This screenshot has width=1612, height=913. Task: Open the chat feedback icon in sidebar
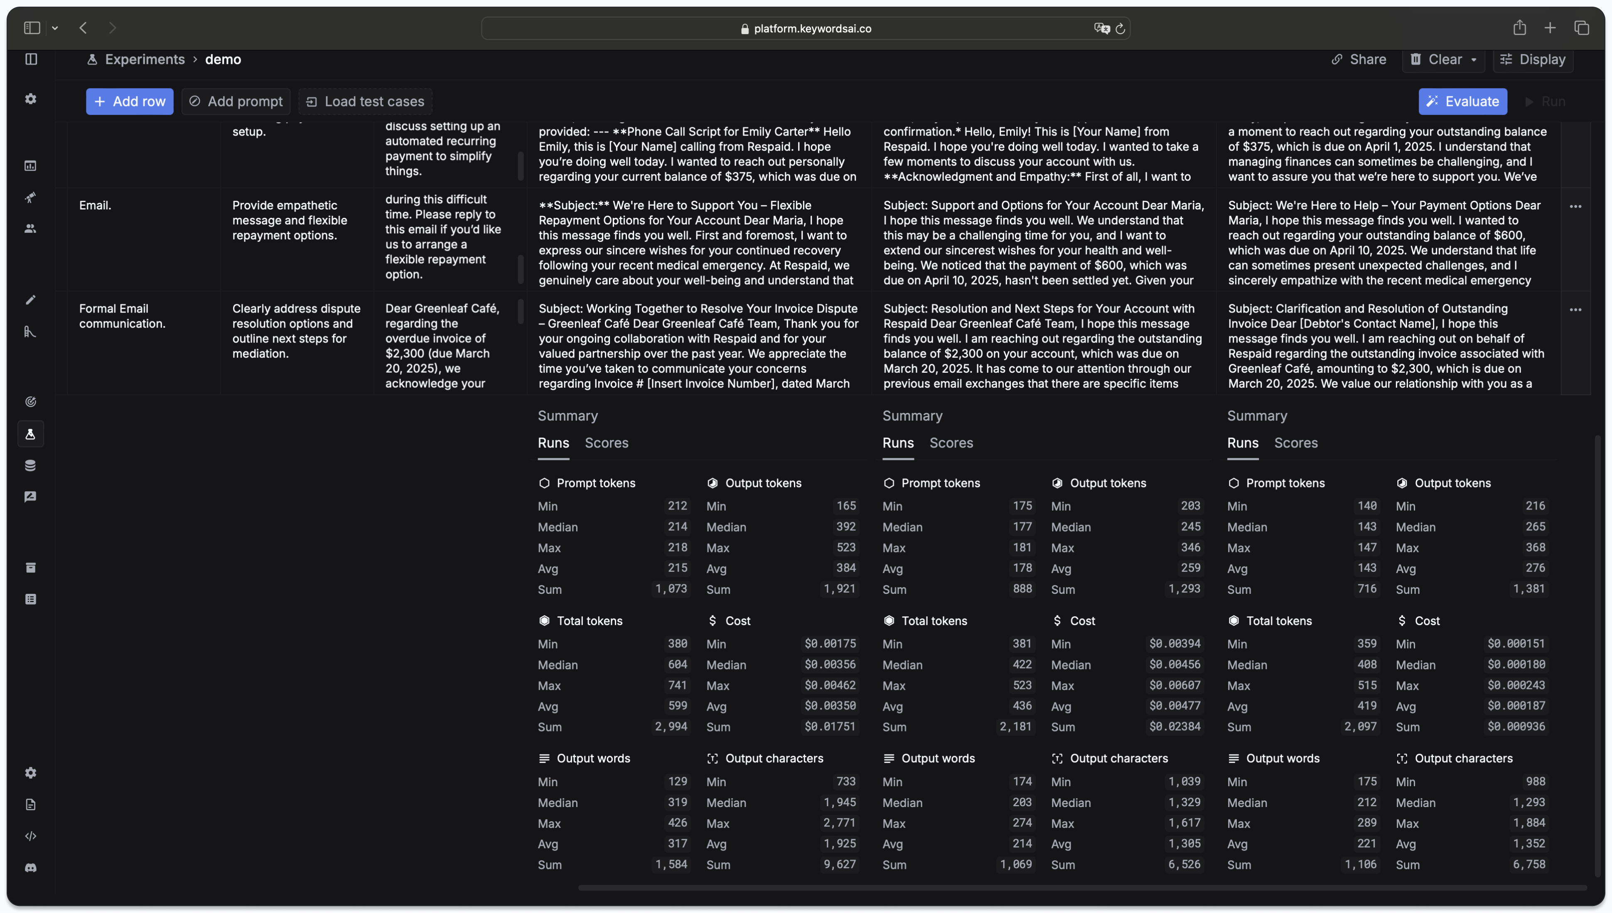click(x=31, y=497)
